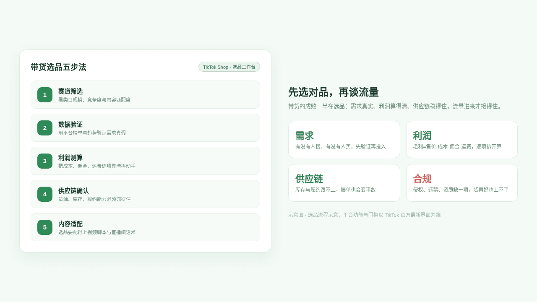Open the 利润 card title
This screenshot has height=302, width=537.
click(422, 135)
